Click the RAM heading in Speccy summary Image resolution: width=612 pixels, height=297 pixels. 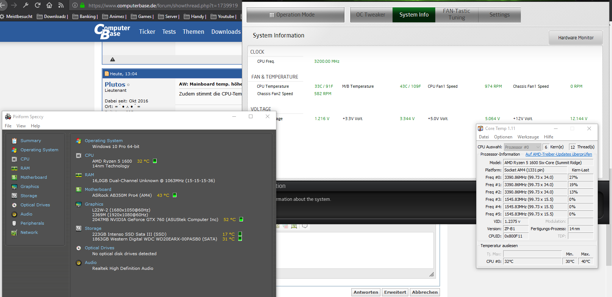click(x=89, y=175)
